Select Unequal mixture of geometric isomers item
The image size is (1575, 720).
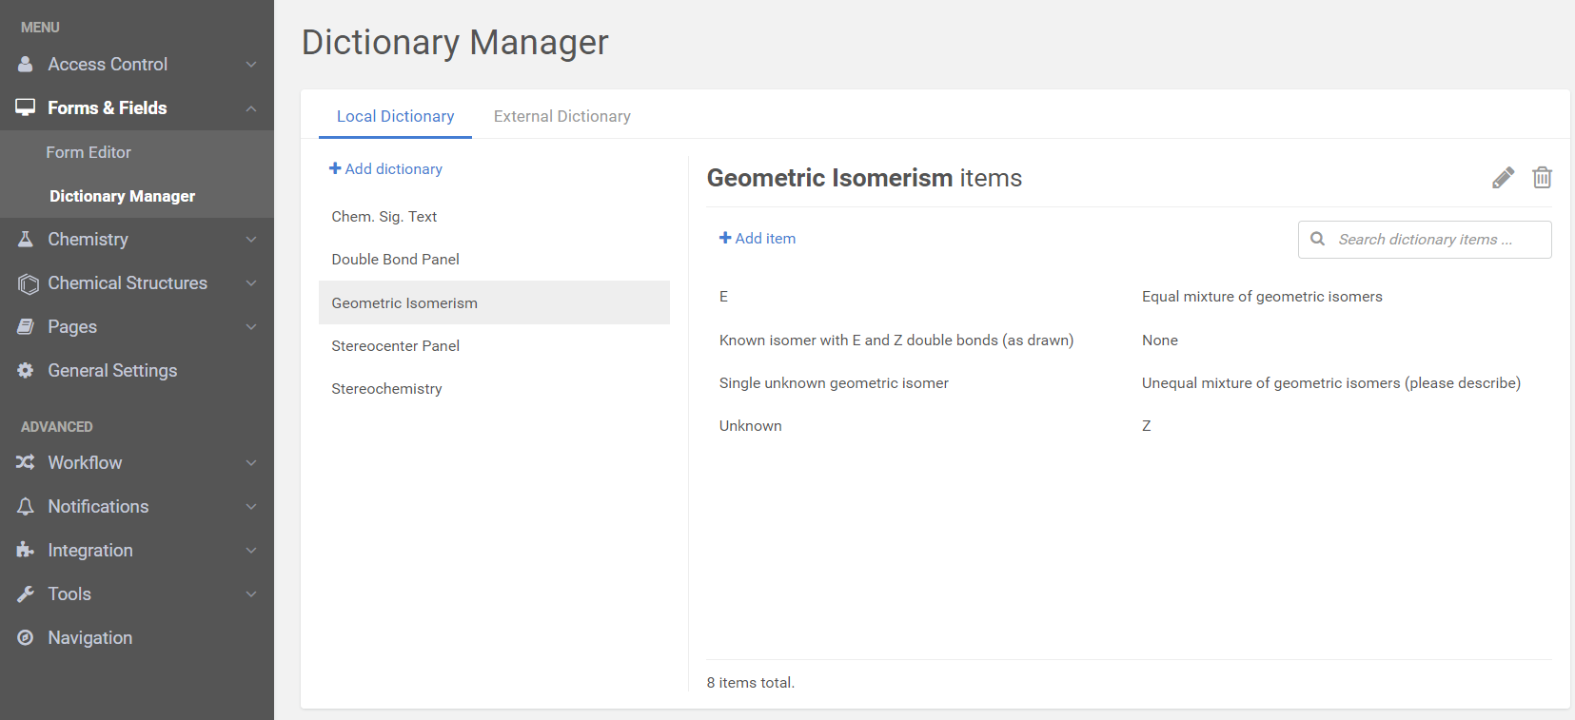(1331, 382)
